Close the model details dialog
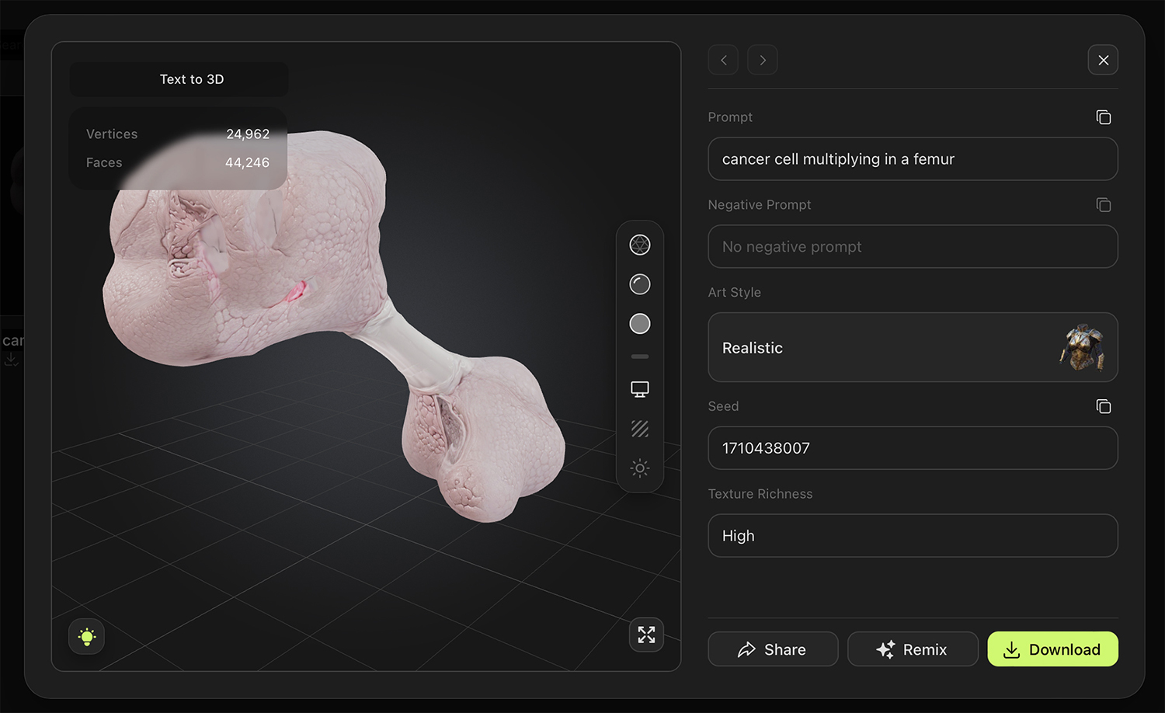This screenshot has height=713, width=1165. (1103, 60)
